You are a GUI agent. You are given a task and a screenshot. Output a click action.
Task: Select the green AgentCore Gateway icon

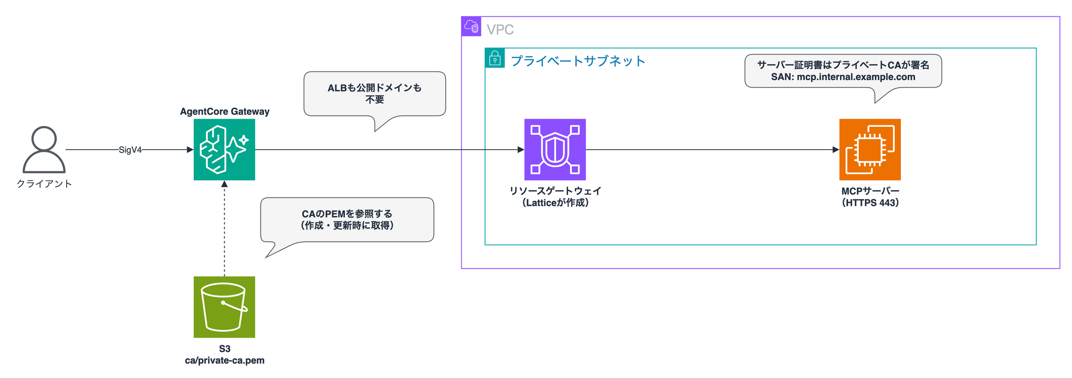coord(224,150)
